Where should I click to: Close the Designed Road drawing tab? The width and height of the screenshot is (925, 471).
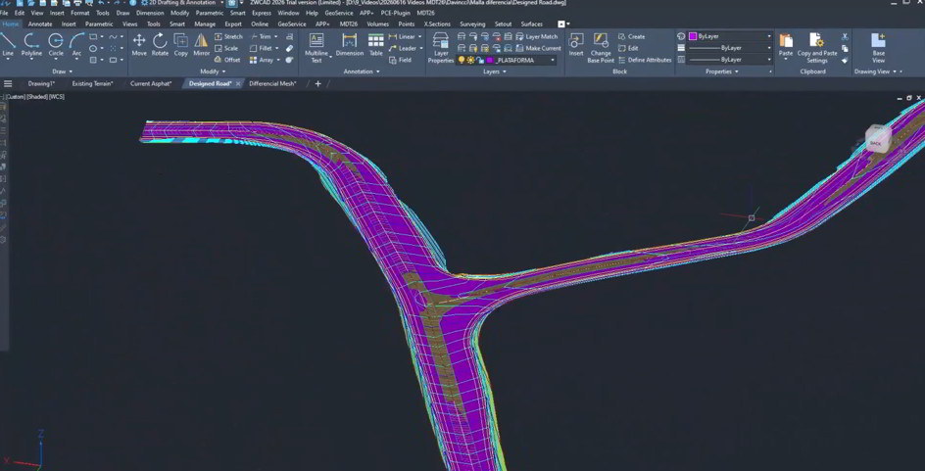[x=238, y=83]
